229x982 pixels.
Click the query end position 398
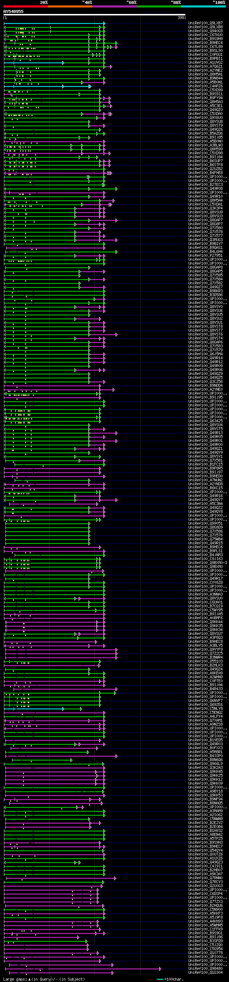[181, 18]
